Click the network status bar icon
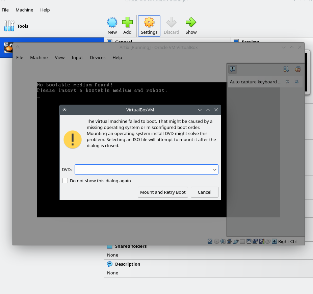Screen dimensions: 313x294 pos(229,241)
